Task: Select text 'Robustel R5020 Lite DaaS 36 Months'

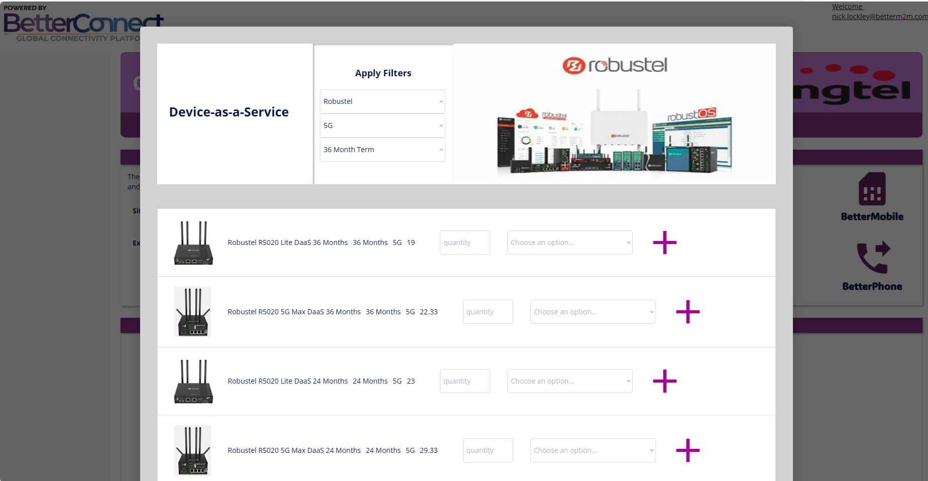Action: [x=288, y=243]
